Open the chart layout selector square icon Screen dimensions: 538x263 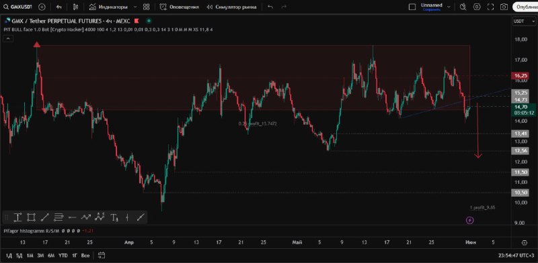(x=412, y=7)
